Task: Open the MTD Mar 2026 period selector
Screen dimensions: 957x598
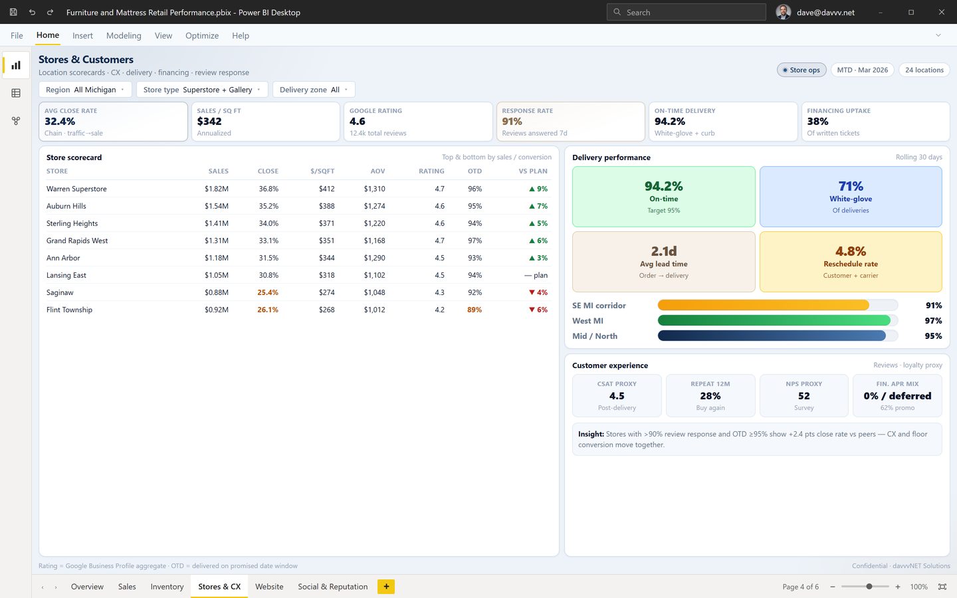Action: click(862, 70)
